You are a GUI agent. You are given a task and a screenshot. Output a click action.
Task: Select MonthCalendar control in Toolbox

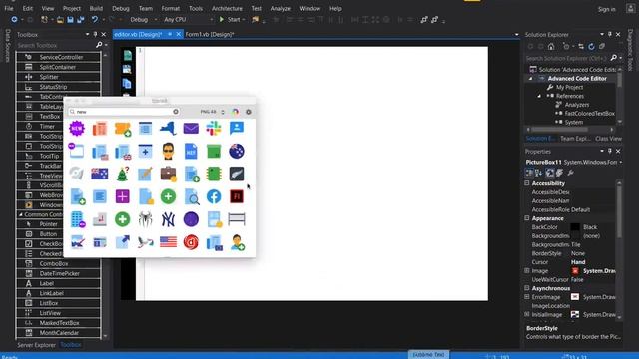58,333
